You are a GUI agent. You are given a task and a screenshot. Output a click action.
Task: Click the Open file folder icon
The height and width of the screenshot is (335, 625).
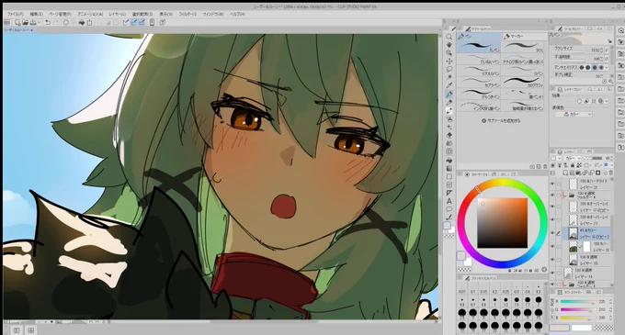point(25,23)
